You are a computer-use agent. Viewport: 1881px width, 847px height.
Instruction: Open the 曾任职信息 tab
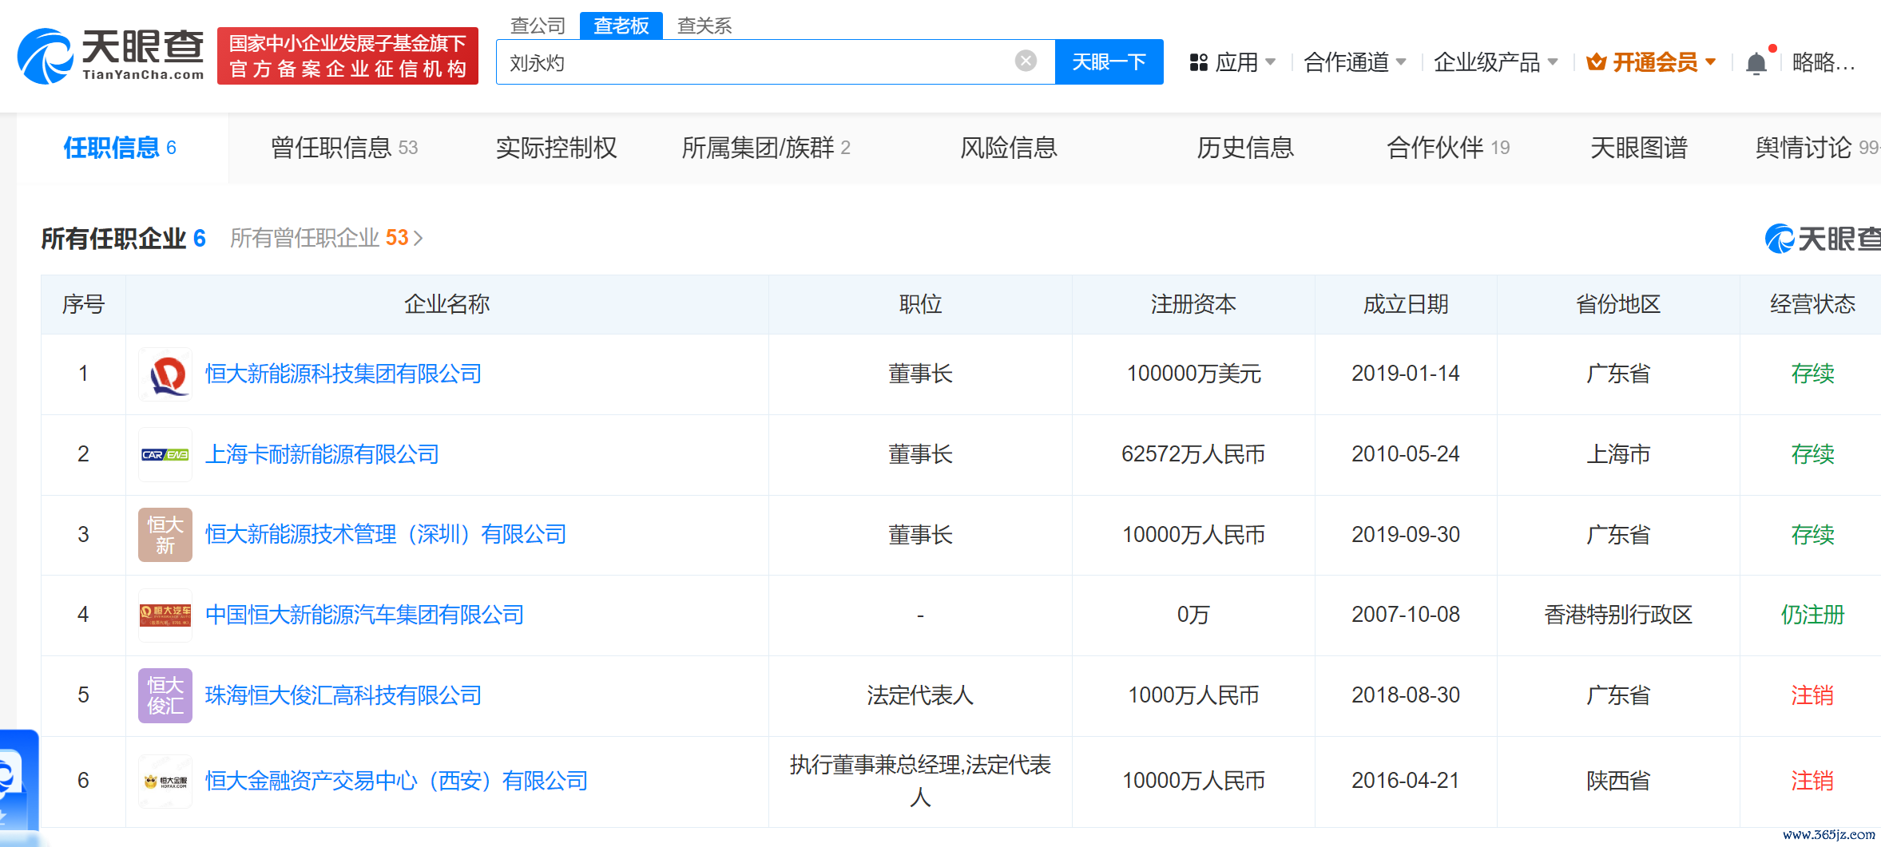343,148
